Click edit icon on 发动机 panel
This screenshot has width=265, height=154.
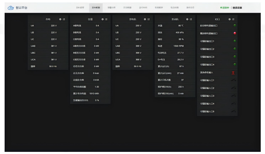pyautogui.click(x=191, y=19)
